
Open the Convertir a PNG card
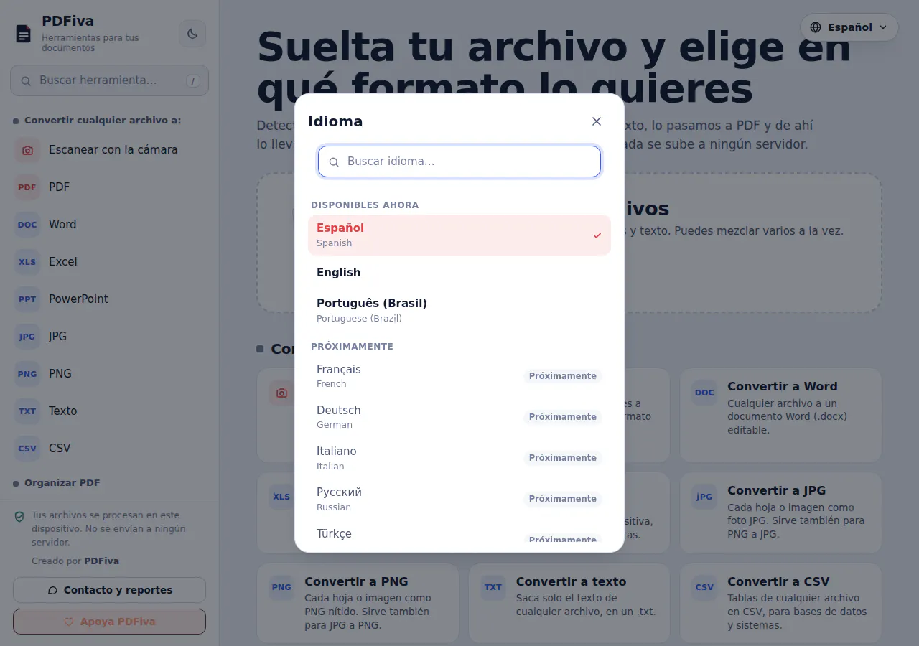(x=358, y=603)
